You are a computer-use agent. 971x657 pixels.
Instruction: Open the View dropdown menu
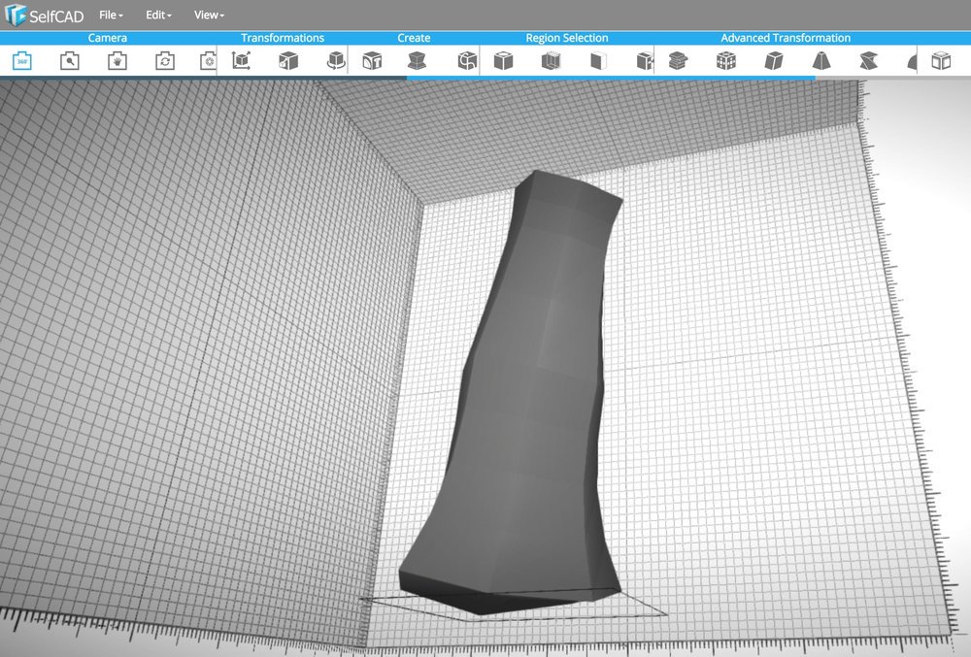[x=207, y=15]
